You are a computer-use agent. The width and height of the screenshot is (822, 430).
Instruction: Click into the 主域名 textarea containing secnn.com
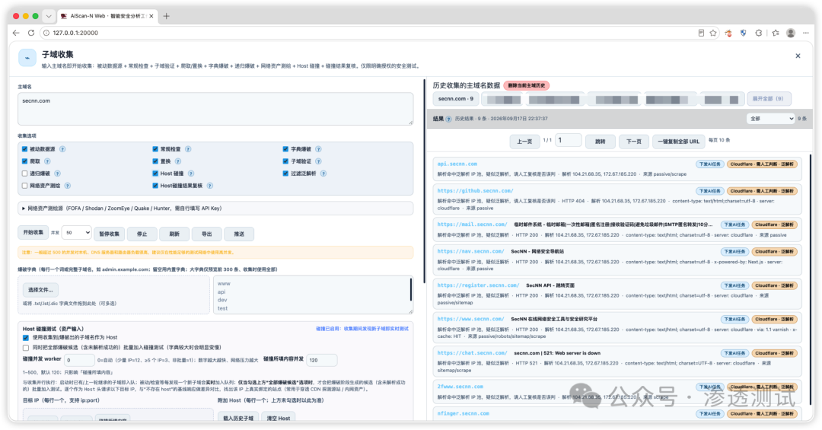[215, 109]
